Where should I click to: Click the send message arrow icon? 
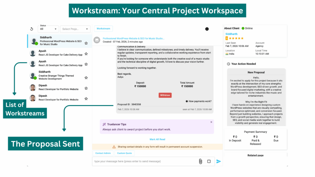click(x=218, y=161)
